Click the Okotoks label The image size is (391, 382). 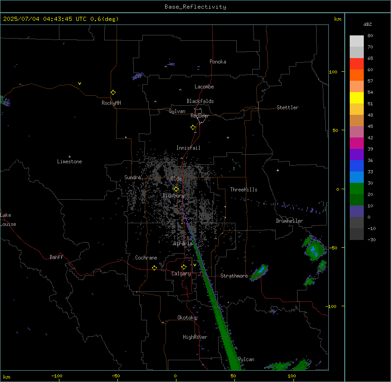click(187, 318)
